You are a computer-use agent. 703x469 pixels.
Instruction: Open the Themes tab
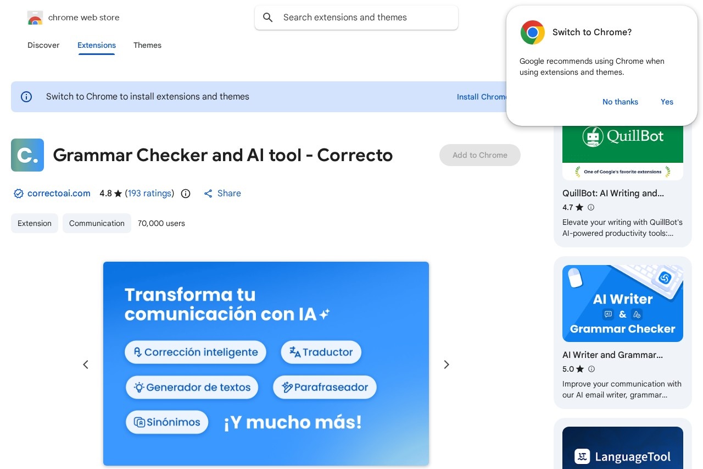click(x=147, y=45)
